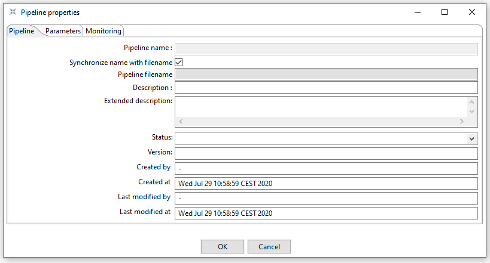Maximize the Pipeline properties window
Screen dimensions: 490x263
tap(445, 12)
